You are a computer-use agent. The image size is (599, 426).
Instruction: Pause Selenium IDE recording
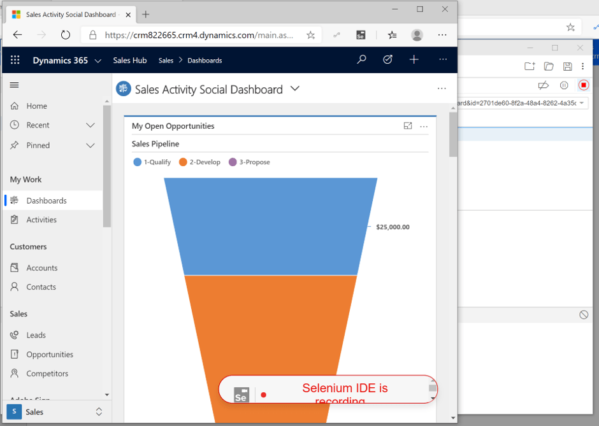[564, 85]
